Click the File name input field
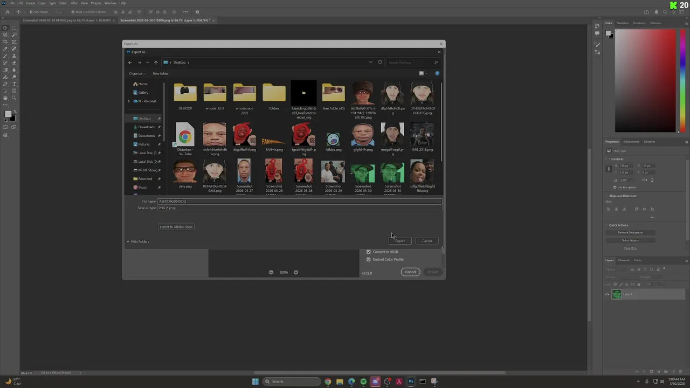 click(300, 202)
